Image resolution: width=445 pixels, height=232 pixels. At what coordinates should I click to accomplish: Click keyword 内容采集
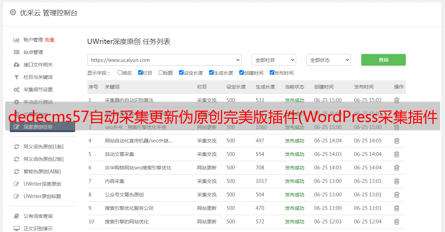pos(115,181)
